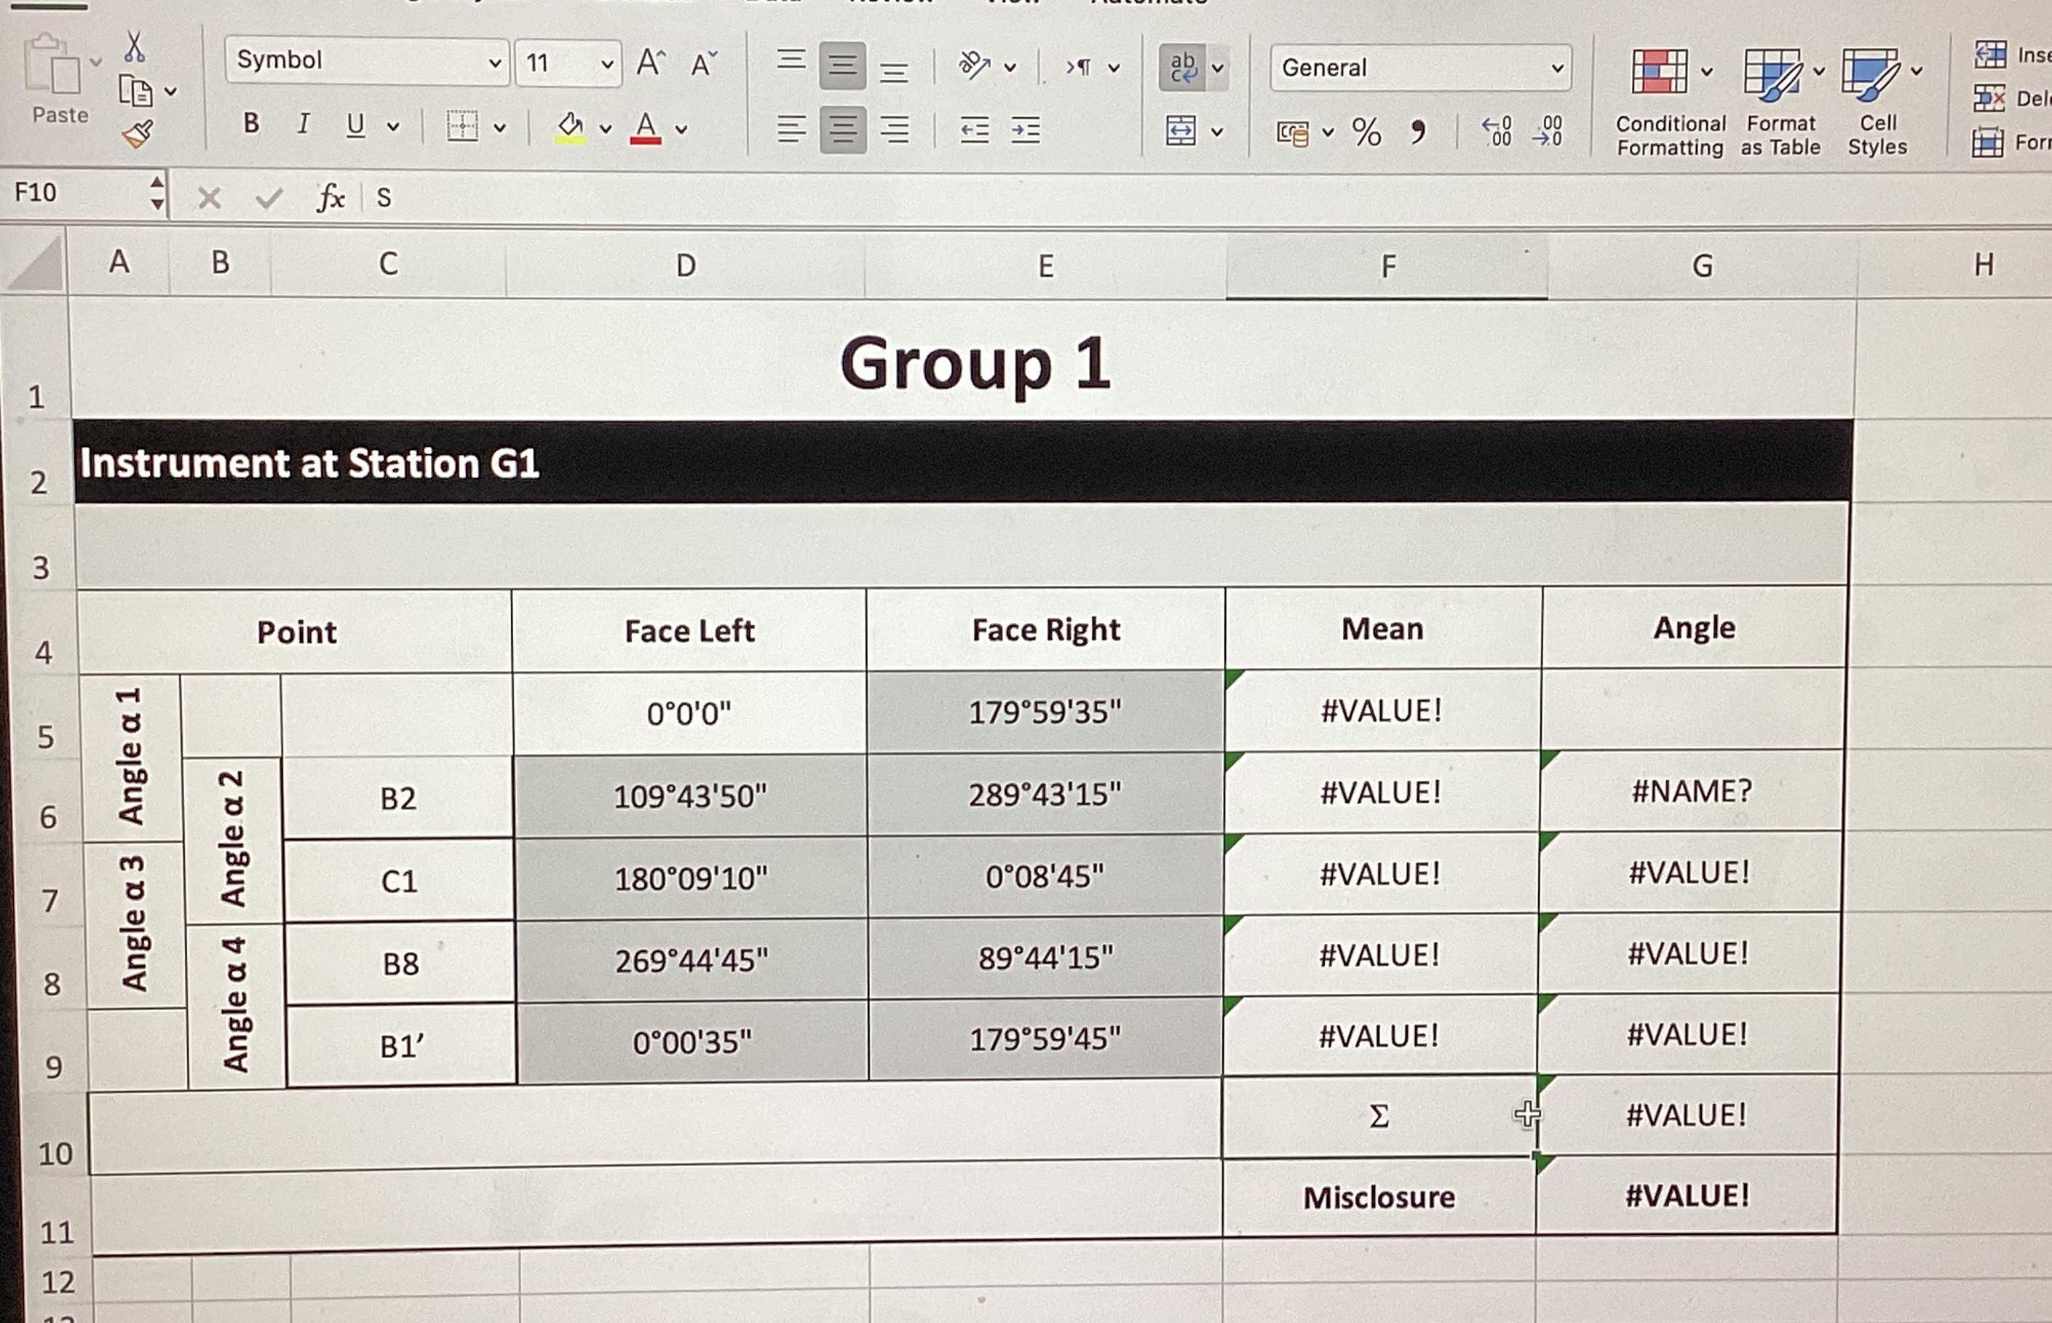
Task: Click the Copy icon
Action: (x=137, y=90)
